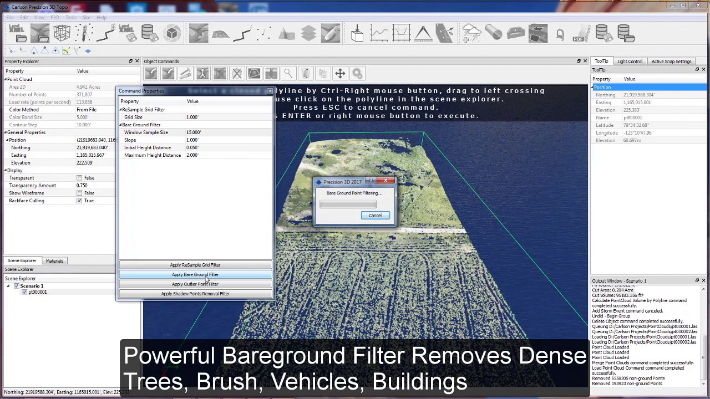Click Apply Outlier Point Filter button

(x=195, y=284)
